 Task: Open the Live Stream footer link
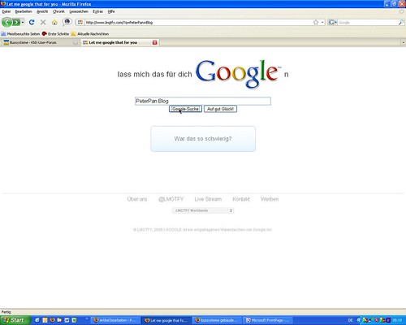point(208,199)
